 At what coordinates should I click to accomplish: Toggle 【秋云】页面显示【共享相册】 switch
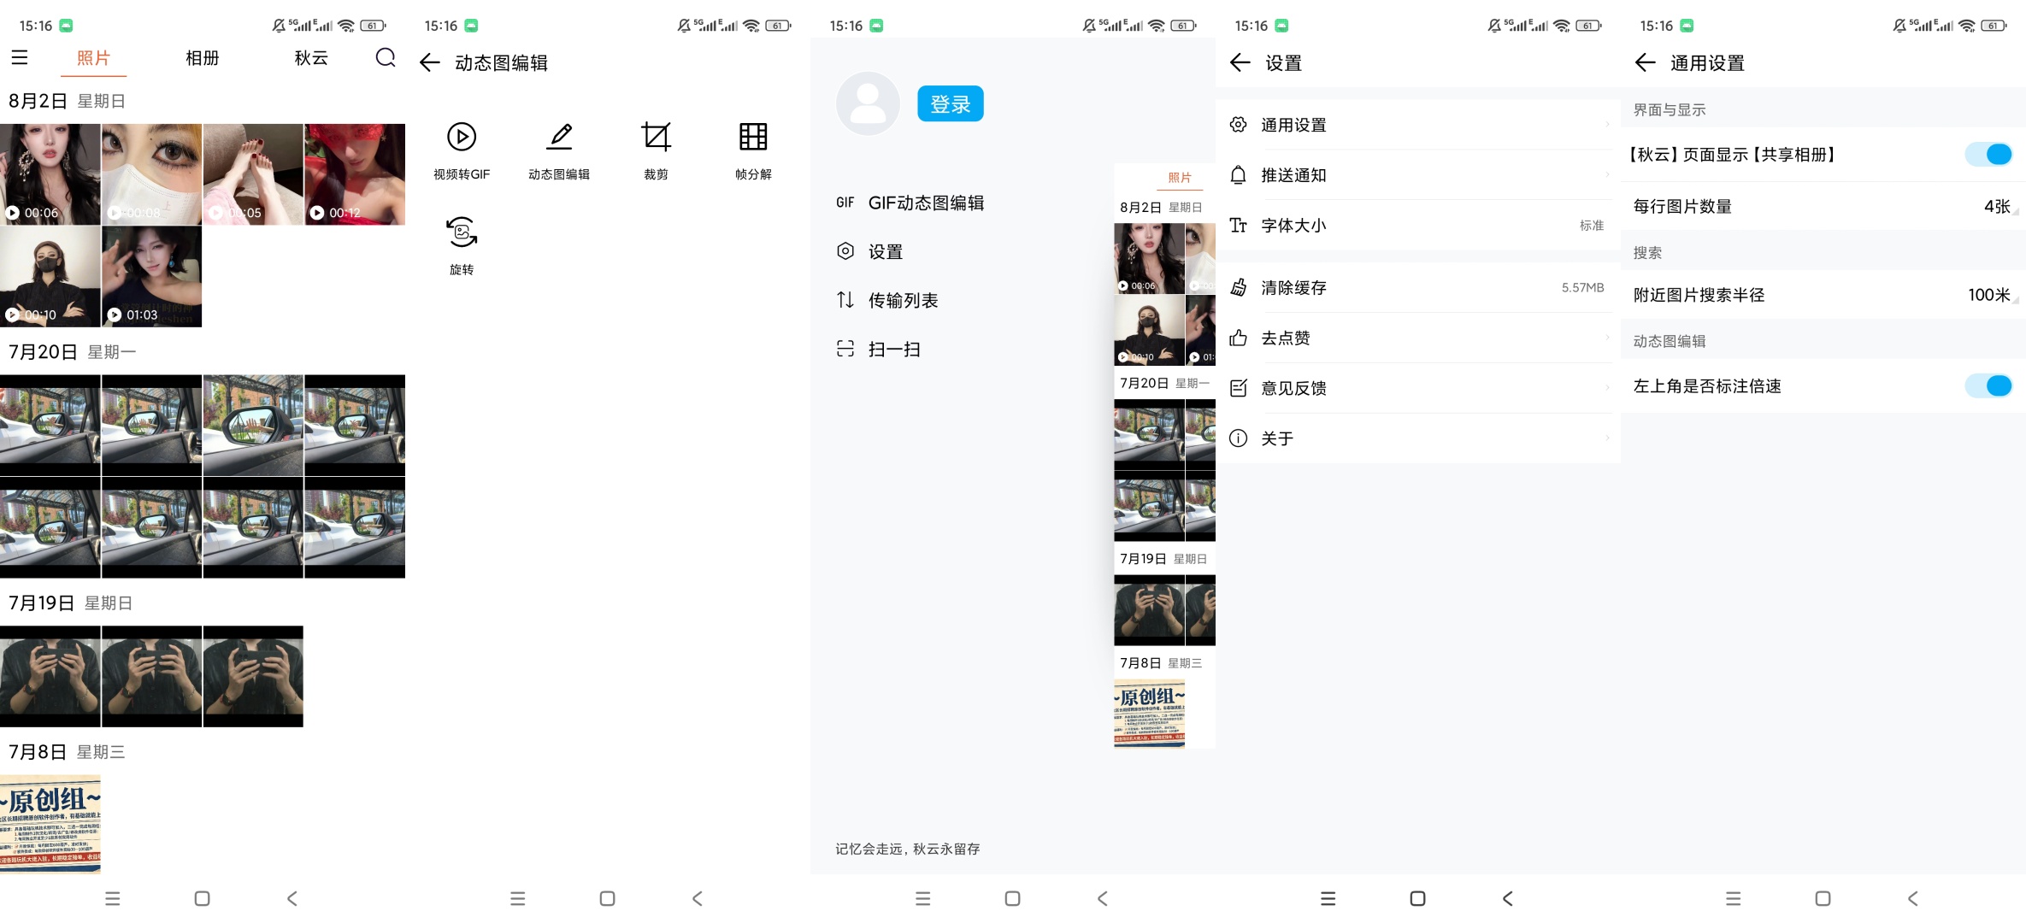pos(1988,154)
